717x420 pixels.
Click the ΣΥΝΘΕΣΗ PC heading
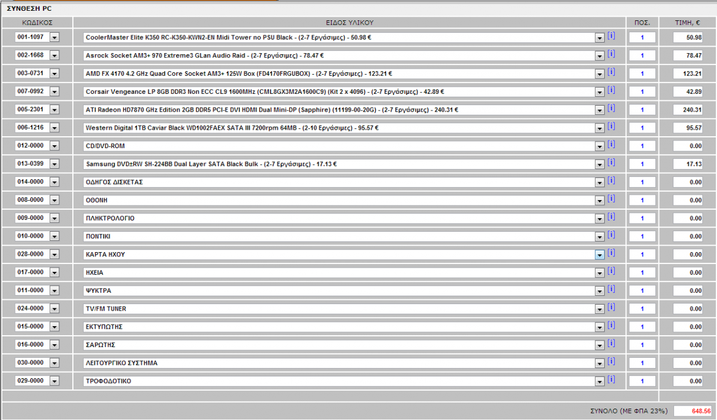tap(30, 8)
